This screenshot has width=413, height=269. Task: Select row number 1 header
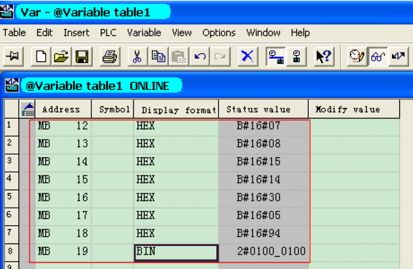tap(11, 127)
